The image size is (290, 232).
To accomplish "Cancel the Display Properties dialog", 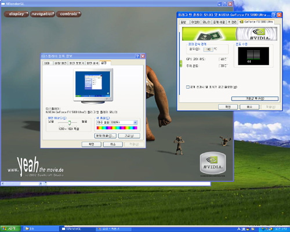I will pos(113,144).
